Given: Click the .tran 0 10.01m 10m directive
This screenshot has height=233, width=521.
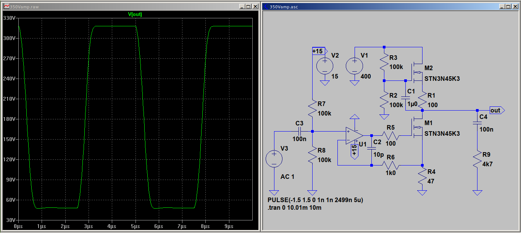Looking at the screenshot, I should (x=294, y=208).
